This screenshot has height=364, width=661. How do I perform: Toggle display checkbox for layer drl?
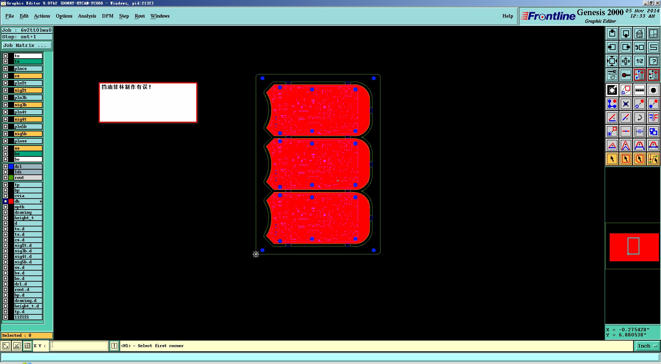[x=6, y=166]
